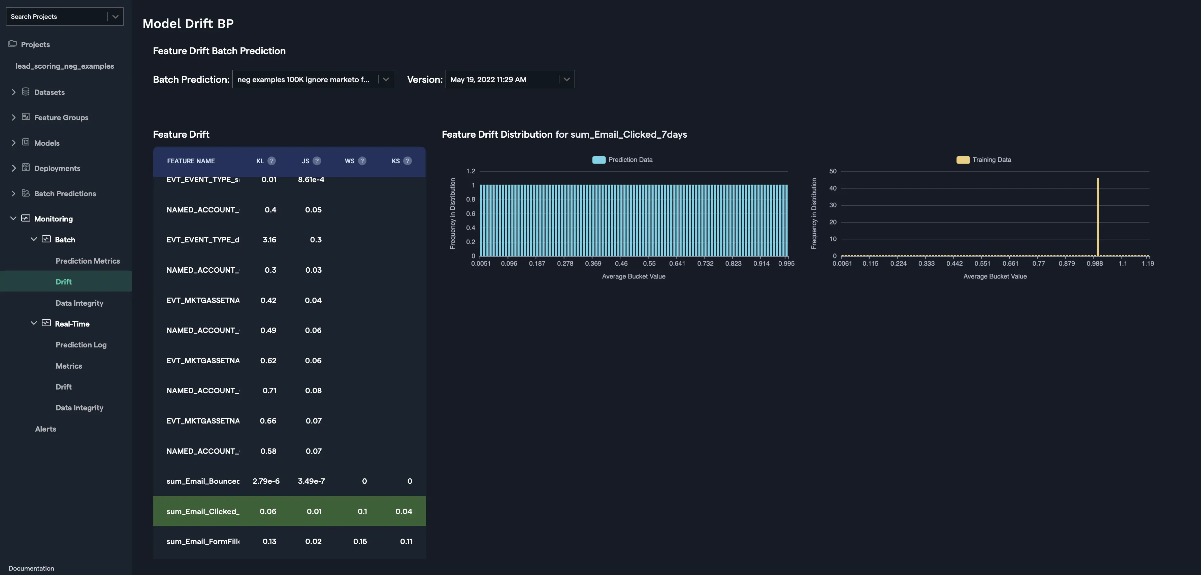The height and width of the screenshot is (575, 1201).
Task: Click the Models icon in sidebar
Action: (x=26, y=143)
